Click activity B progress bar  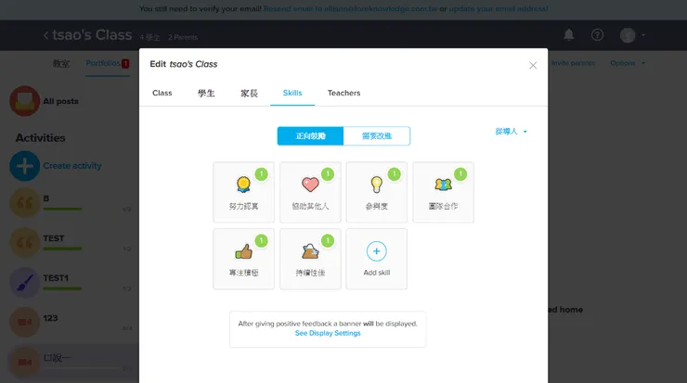[62, 210]
